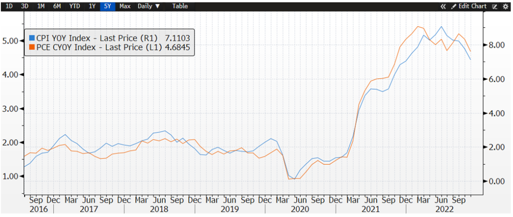Open chart settings gear icon
The image size is (513, 217).
(x=504, y=6)
